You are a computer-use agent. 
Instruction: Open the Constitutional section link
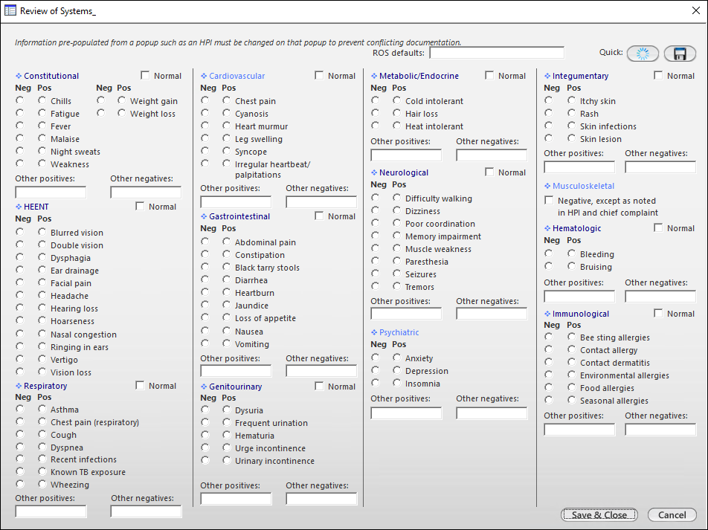pyautogui.click(x=51, y=76)
